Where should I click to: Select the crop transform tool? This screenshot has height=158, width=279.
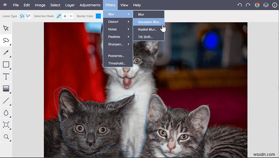[x=6, y=125]
